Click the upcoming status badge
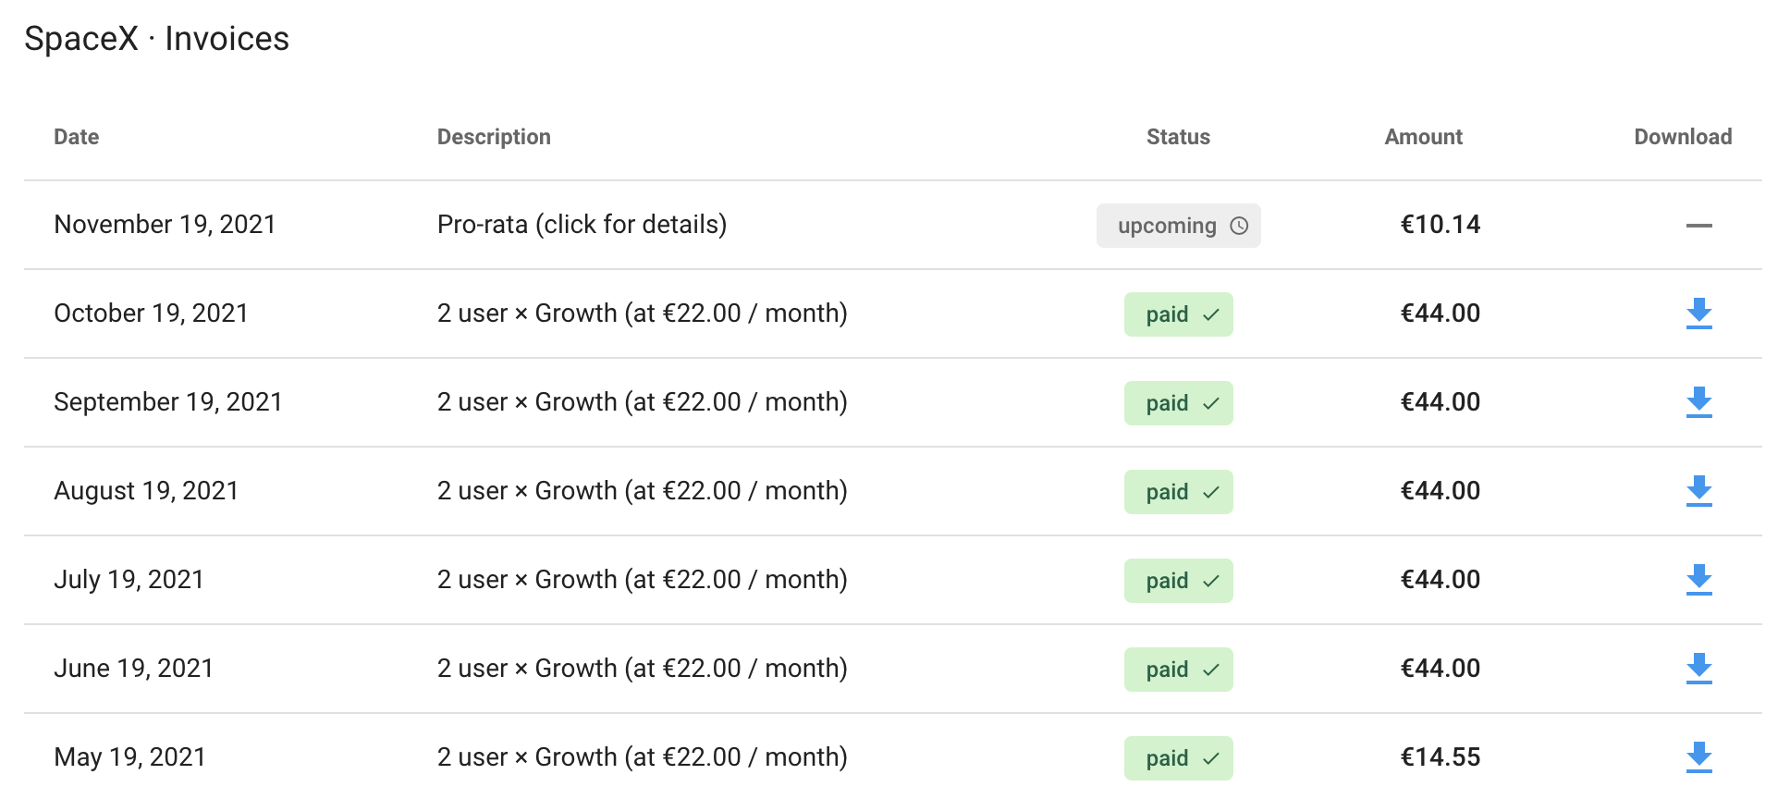This screenshot has height=799, width=1790. (1178, 226)
